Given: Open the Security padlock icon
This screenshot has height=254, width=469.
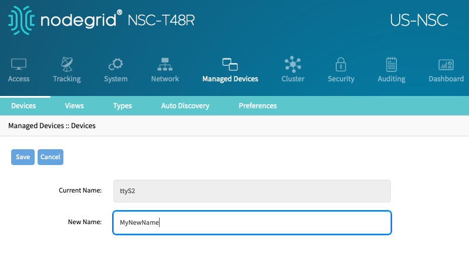Looking at the screenshot, I should (x=340, y=64).
